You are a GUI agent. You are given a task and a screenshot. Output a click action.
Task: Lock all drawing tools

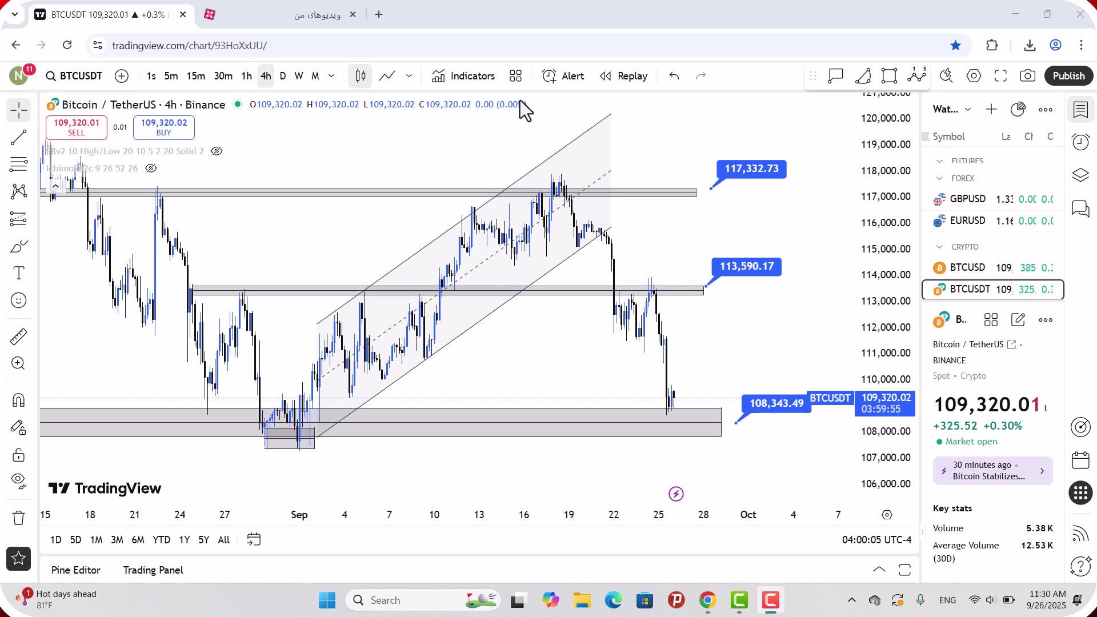[18, 455]
